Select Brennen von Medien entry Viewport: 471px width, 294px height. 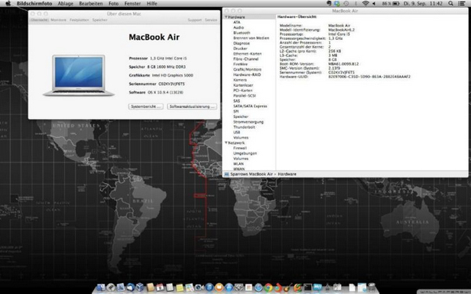251,38
